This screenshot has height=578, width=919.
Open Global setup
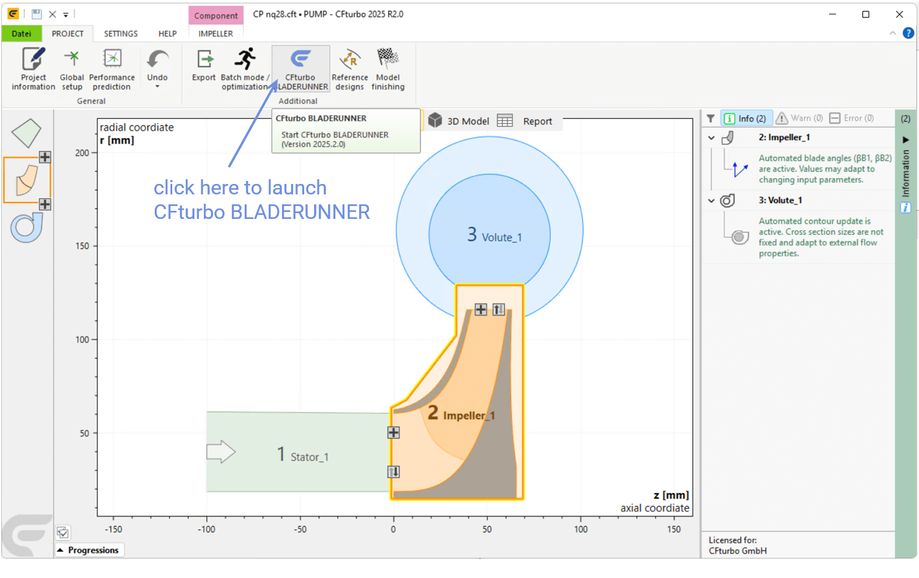tap(72, 69)
